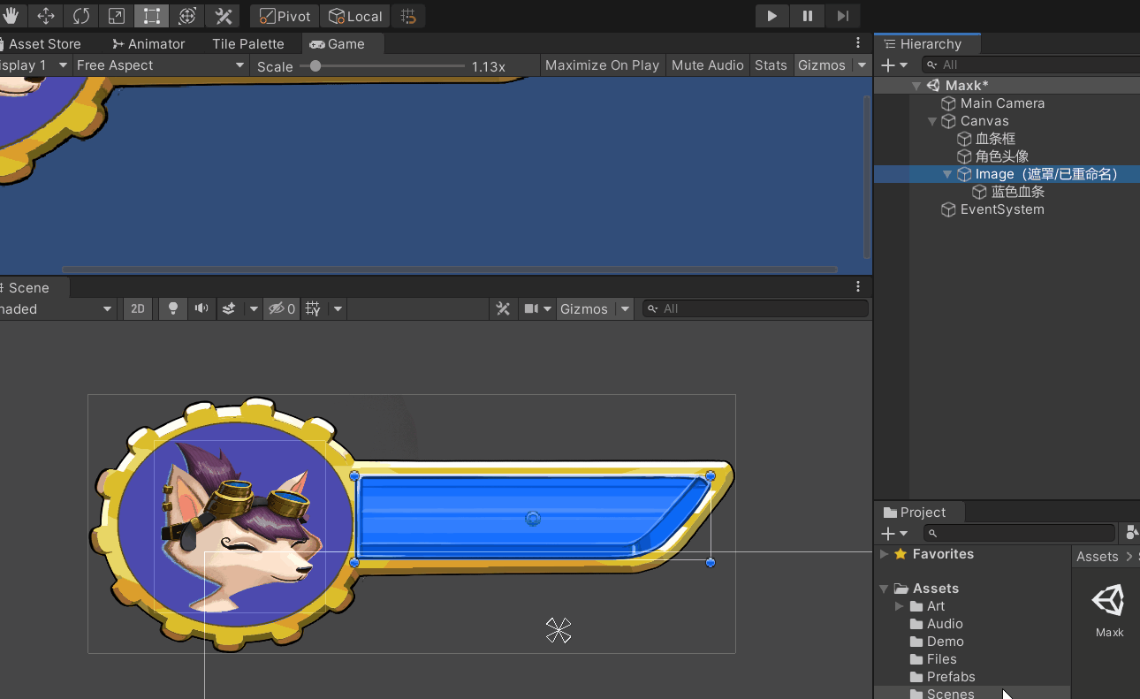The image size is (1140, 699).
Task: Collapse the Image (遮罩/已重命名) hierarchy item
Action: click(947, 174)
